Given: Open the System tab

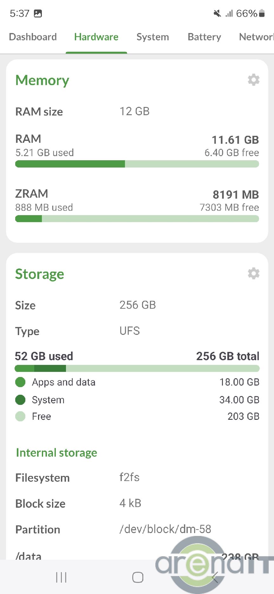Looking at the screenshot, I should point(153,37).
